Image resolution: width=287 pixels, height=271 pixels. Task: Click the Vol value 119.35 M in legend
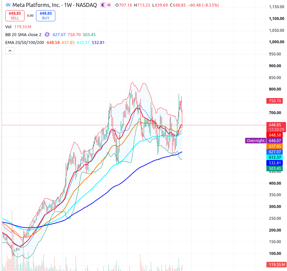click(x=23, y=27)
